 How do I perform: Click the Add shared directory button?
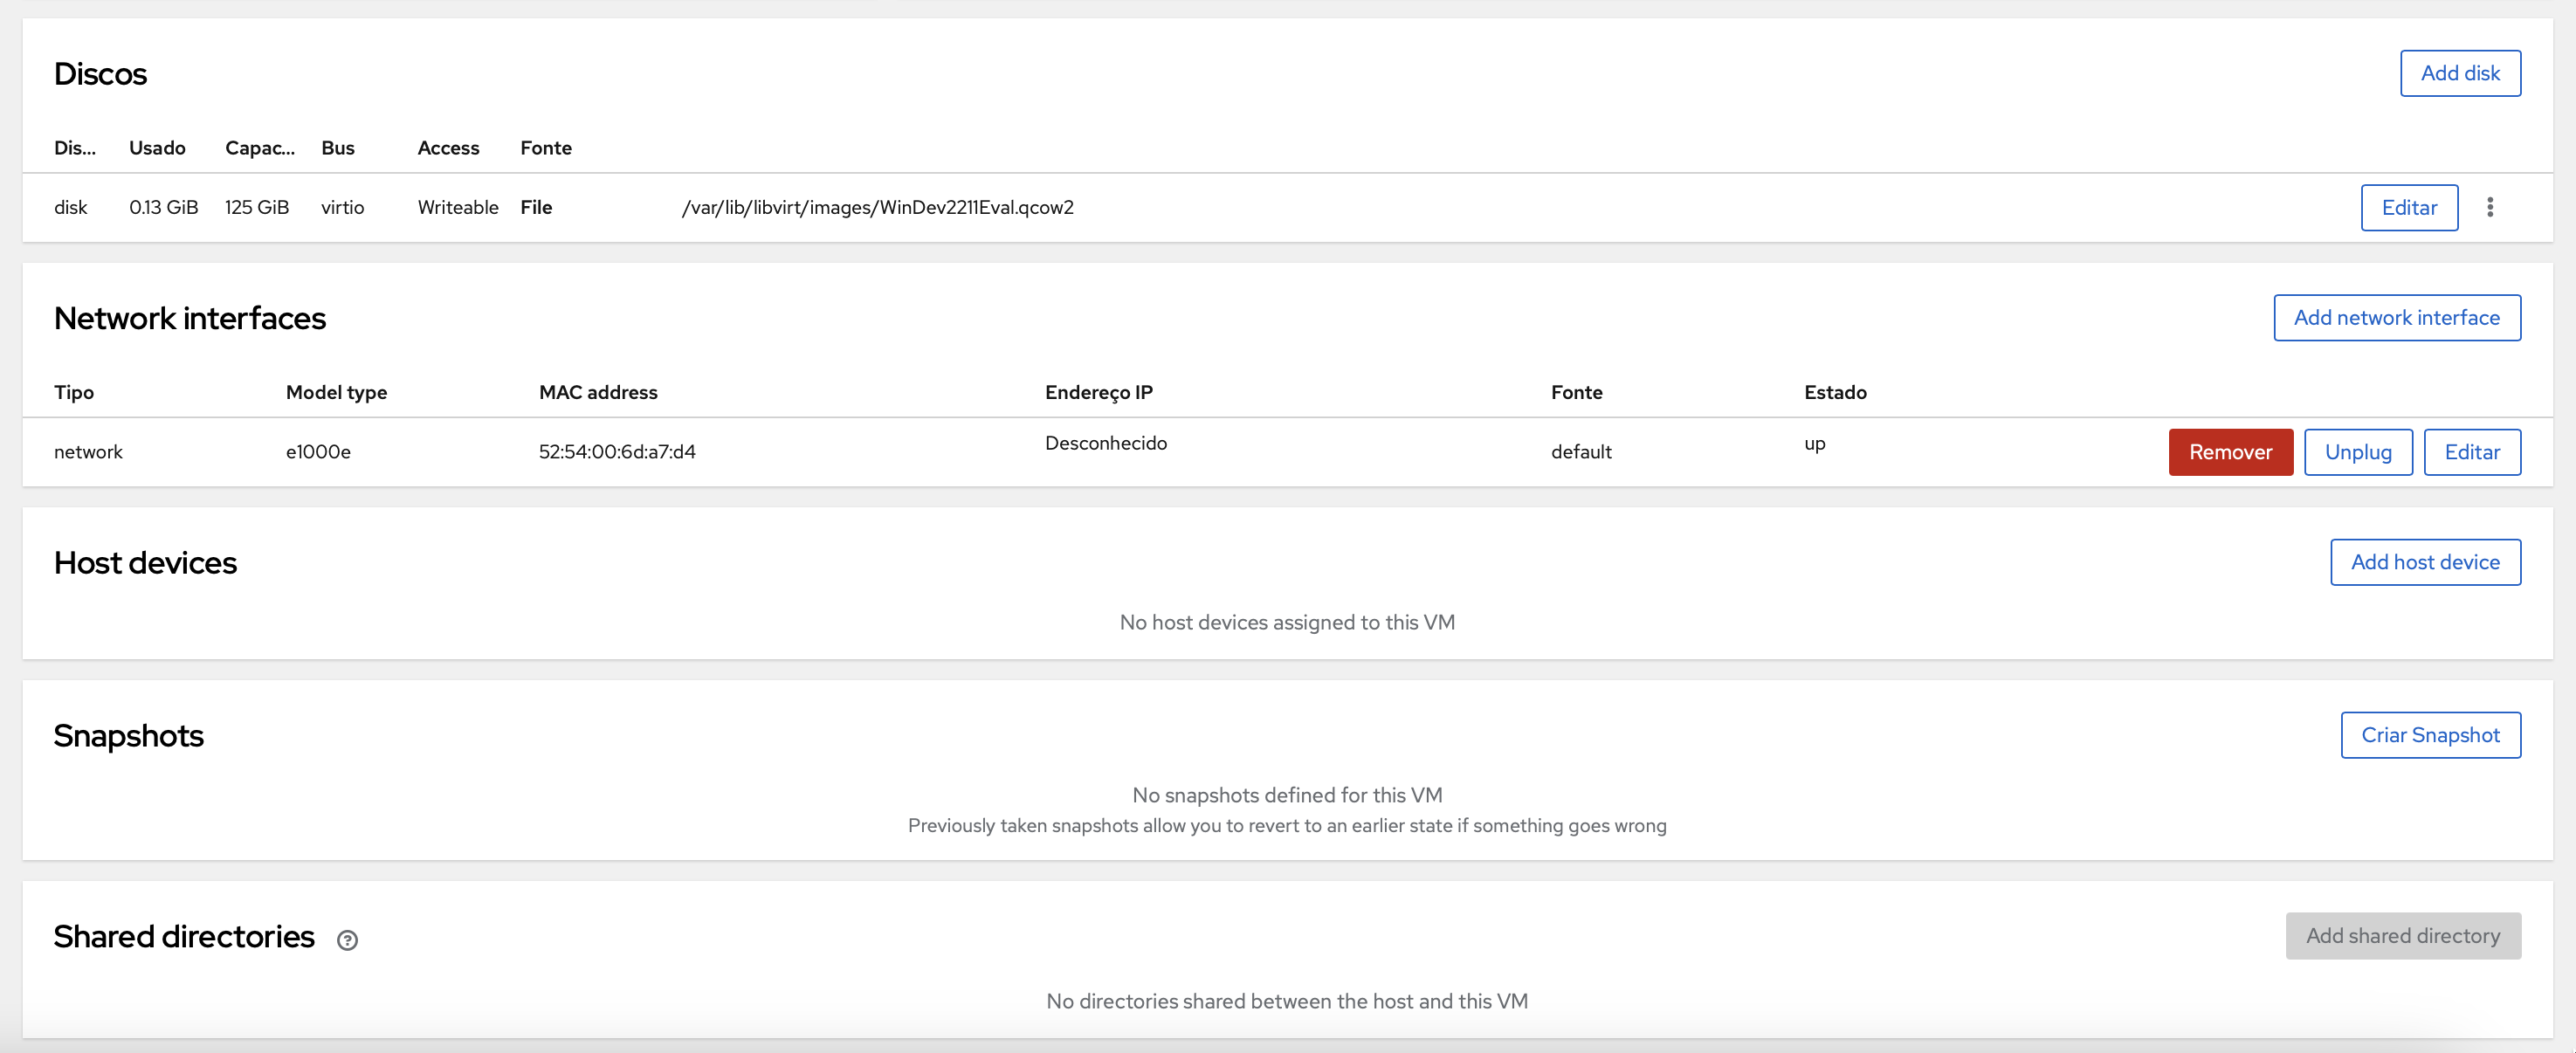2402,936
